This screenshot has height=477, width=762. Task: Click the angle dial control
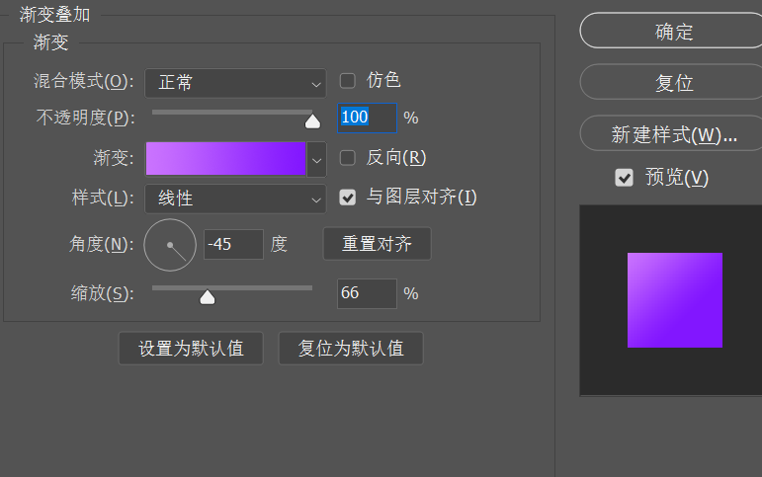point(170,244)
